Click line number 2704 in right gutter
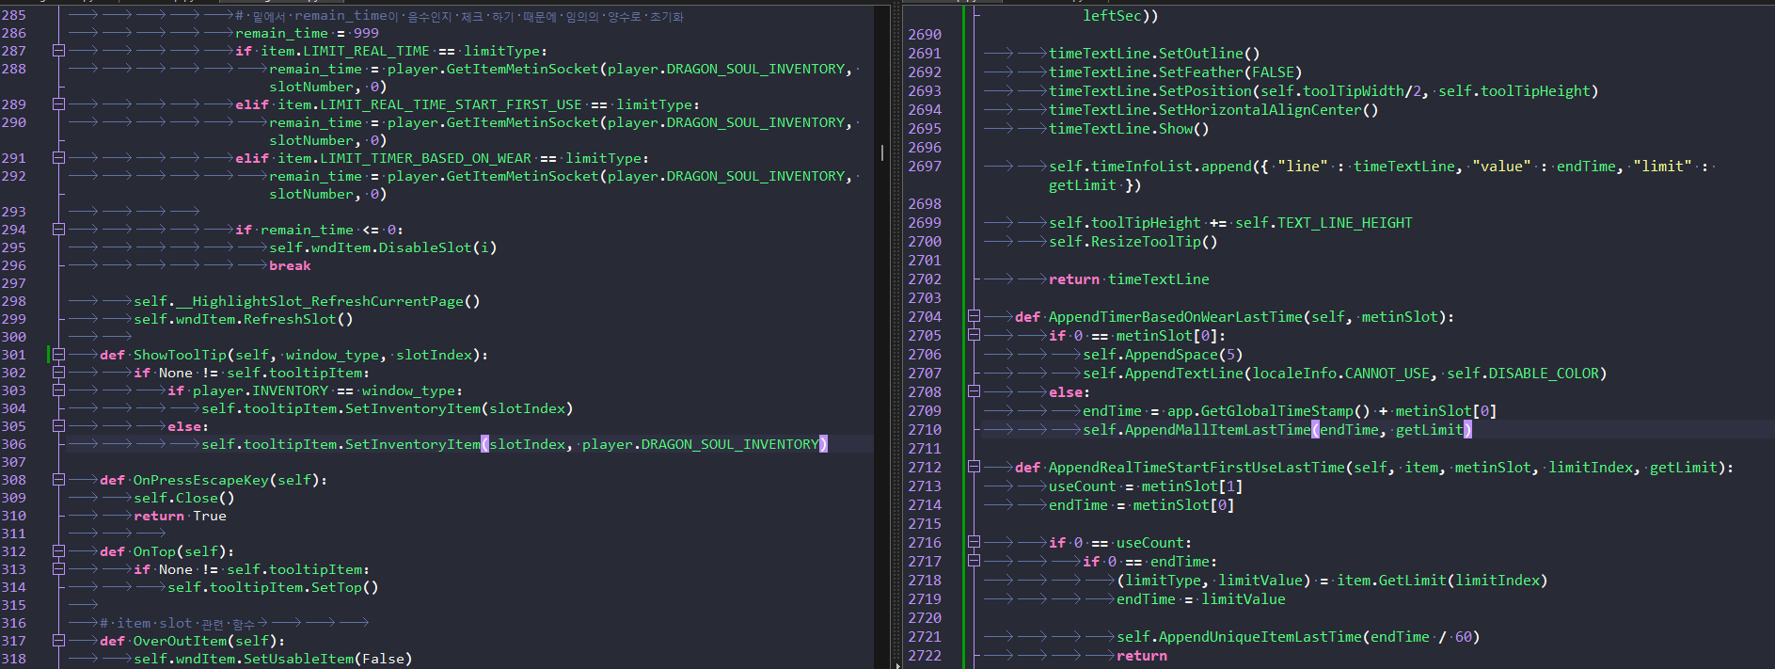 pos(925,317)
